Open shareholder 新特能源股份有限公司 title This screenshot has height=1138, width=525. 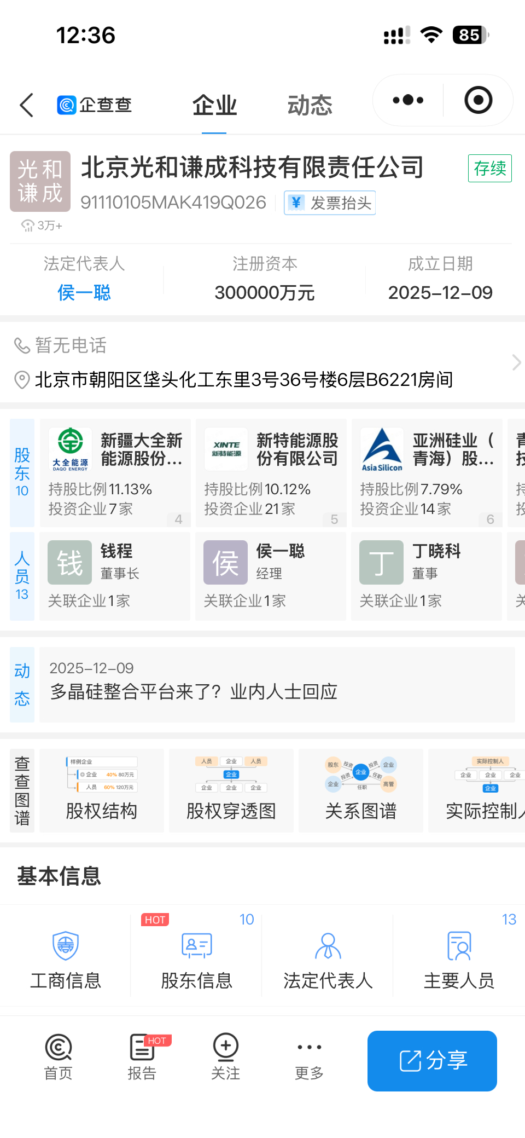[297, 449]
